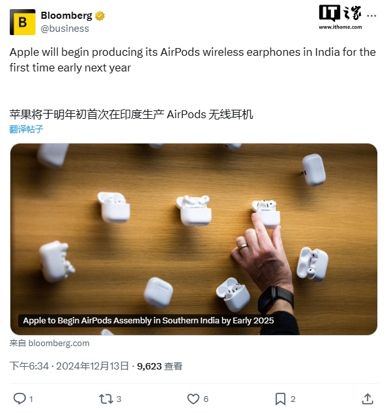Click the Bloomberg yellow B avatar

pos(22,22)
